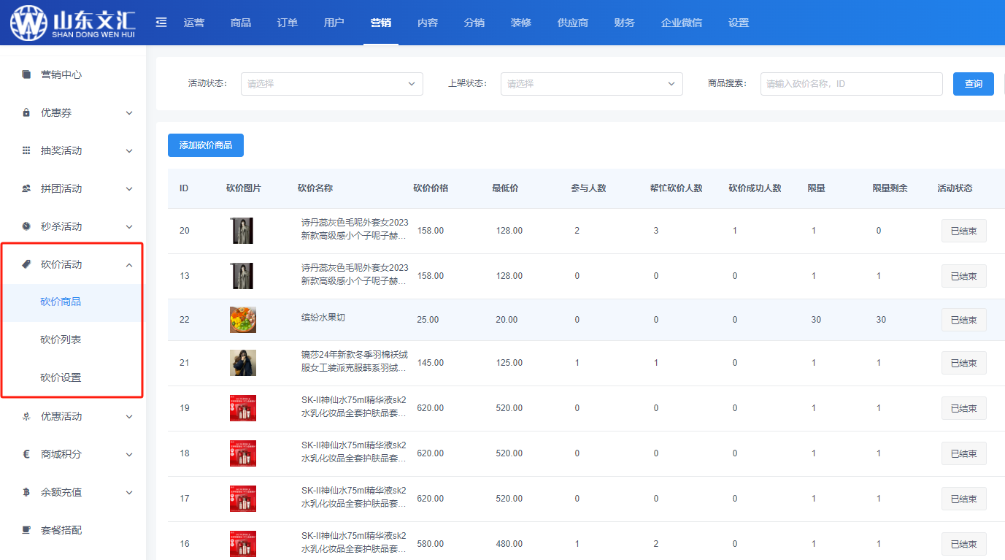This screenshot has width=1005, height=560.
Task: Open the SK-II thumbnail for ID 18
Action: [x=242, y=453]
